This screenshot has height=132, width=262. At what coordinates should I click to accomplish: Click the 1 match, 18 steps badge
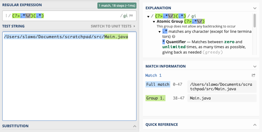pos(117,6)
